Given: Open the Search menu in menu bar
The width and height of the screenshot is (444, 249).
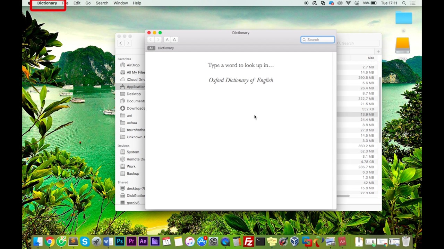Looking at the screenshot, I should click(102, 3).
